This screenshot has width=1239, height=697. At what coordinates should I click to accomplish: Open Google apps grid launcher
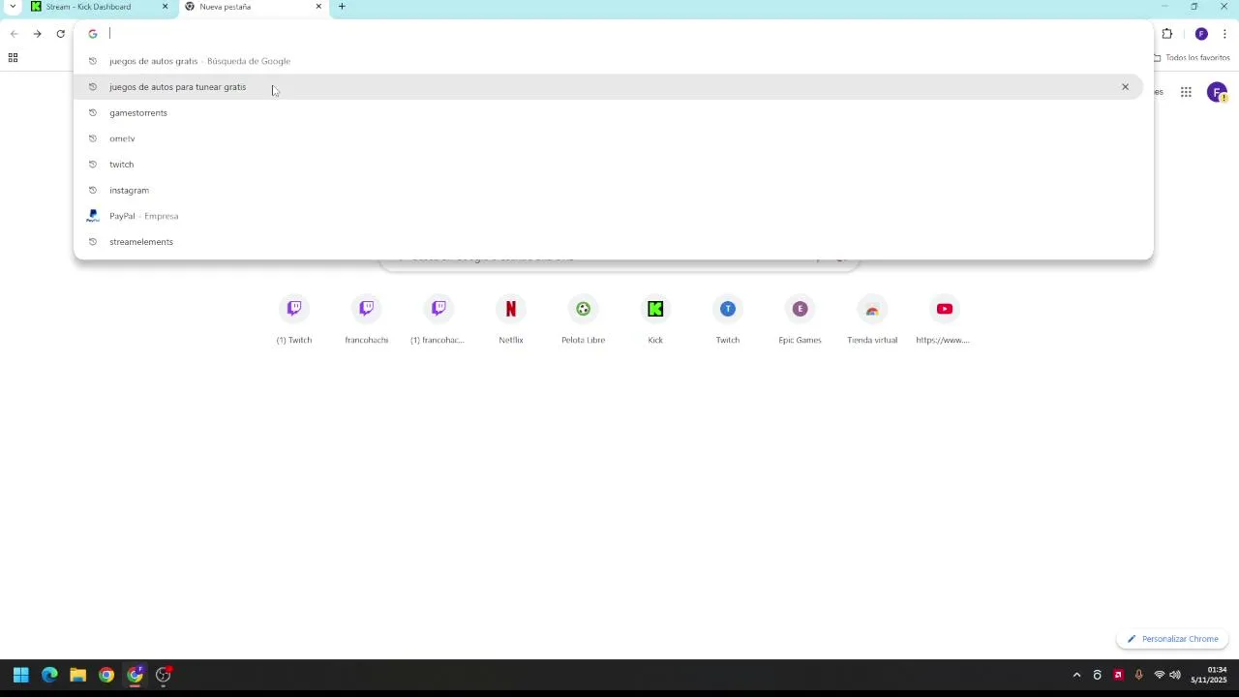tap(1186, 93)
